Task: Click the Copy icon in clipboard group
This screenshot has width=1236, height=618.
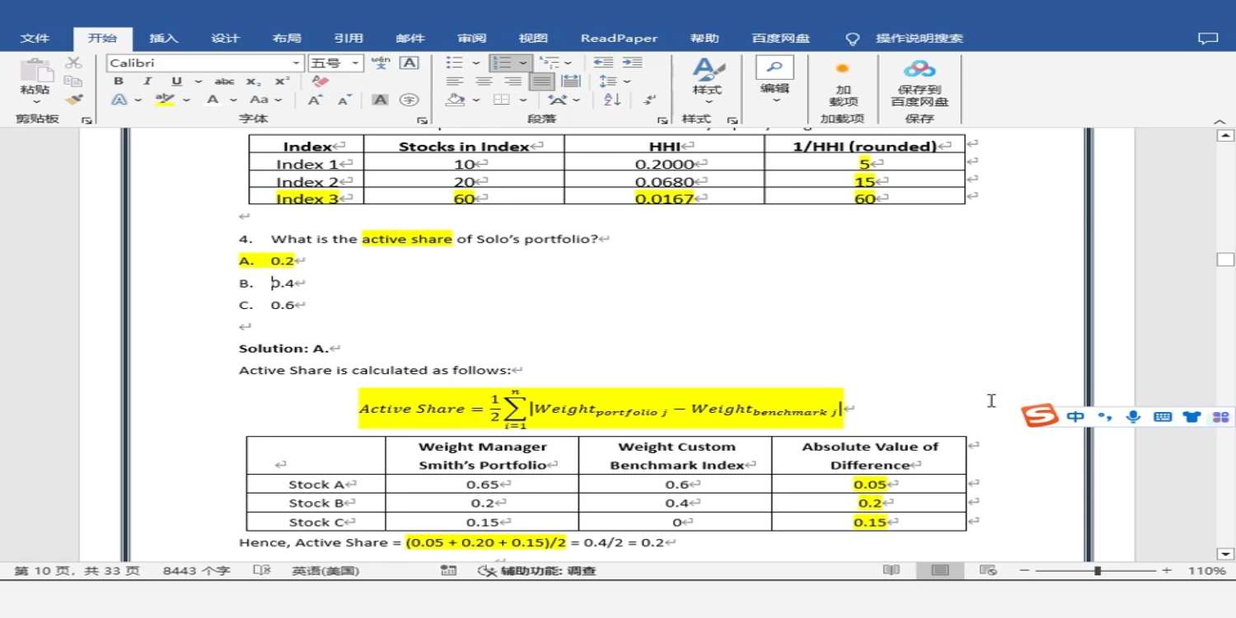Action: pyautogui.click(x=73, y=82)
